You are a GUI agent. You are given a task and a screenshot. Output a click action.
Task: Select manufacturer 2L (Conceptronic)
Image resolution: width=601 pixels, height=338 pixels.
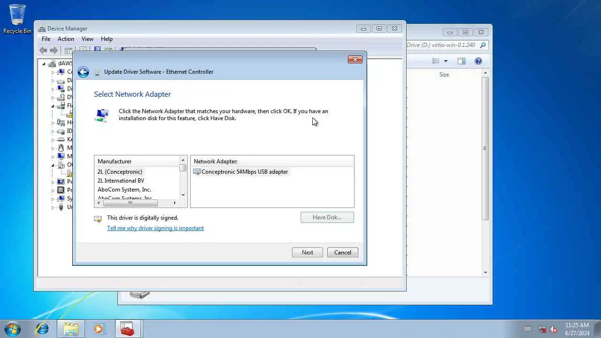click(120, 172)
